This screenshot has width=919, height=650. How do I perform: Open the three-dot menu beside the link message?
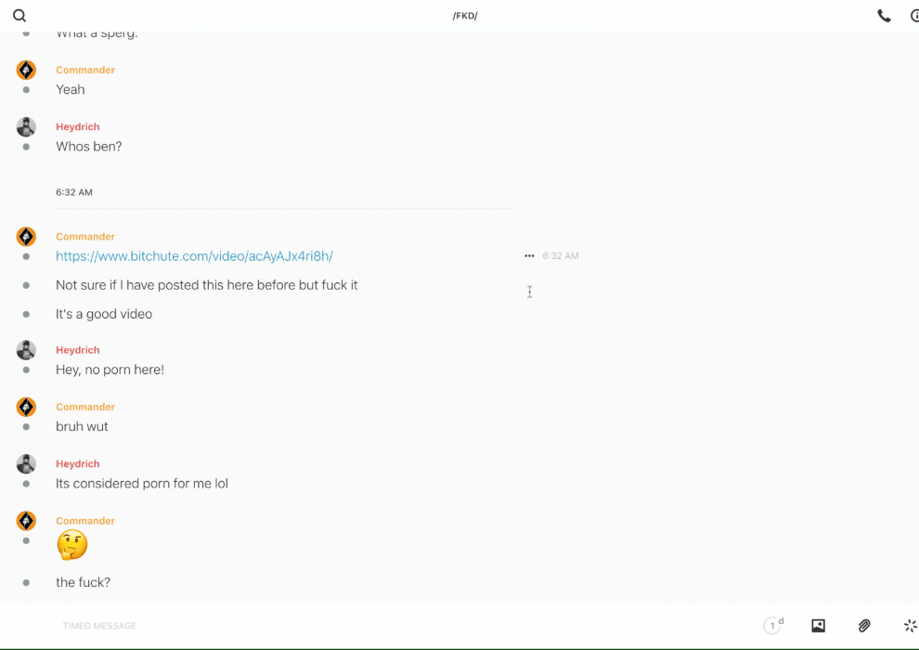pos(529,256)
